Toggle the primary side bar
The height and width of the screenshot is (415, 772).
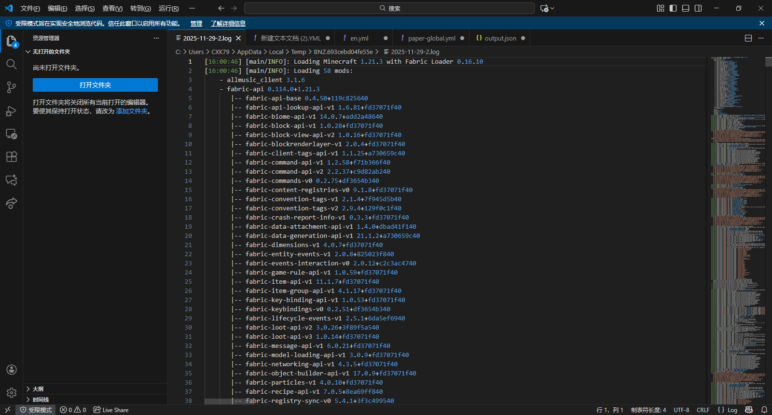click(x=673, y=8)
